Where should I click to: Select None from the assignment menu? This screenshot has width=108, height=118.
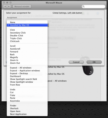tap(27, 22)
